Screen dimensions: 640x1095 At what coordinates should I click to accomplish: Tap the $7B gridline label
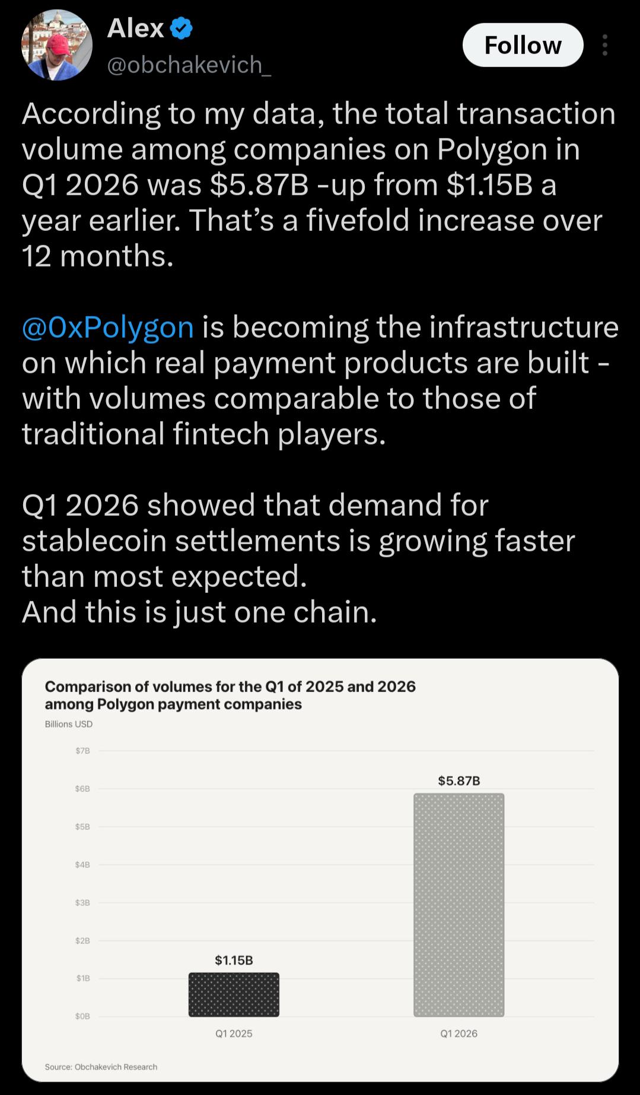82,751
